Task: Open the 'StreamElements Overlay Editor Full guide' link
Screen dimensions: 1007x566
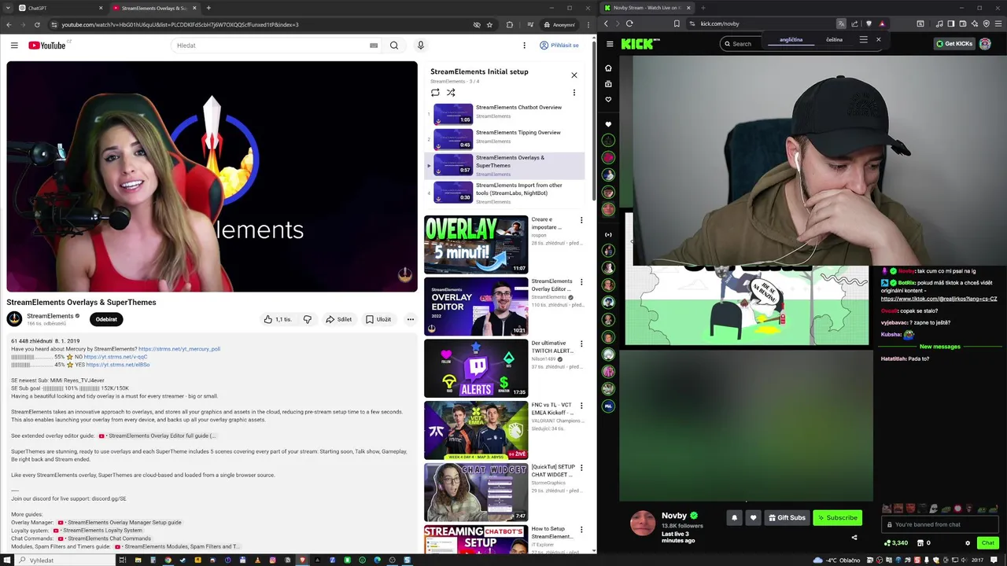Action: point(157,436)
